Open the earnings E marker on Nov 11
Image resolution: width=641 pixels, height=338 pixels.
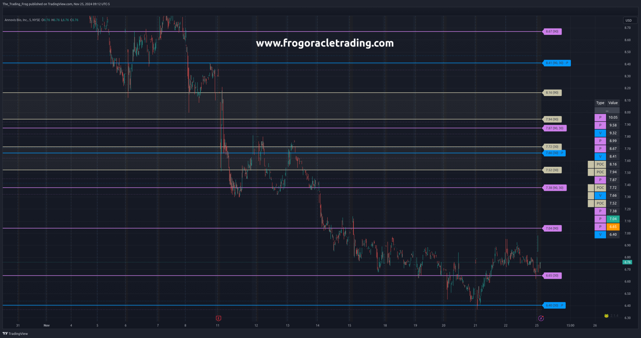coord(218,318)
